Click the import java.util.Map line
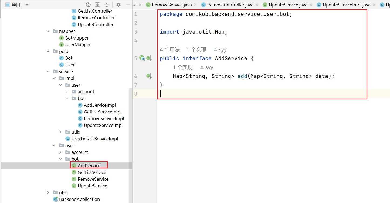The image size is (390, 203). [x=194, y=32]
